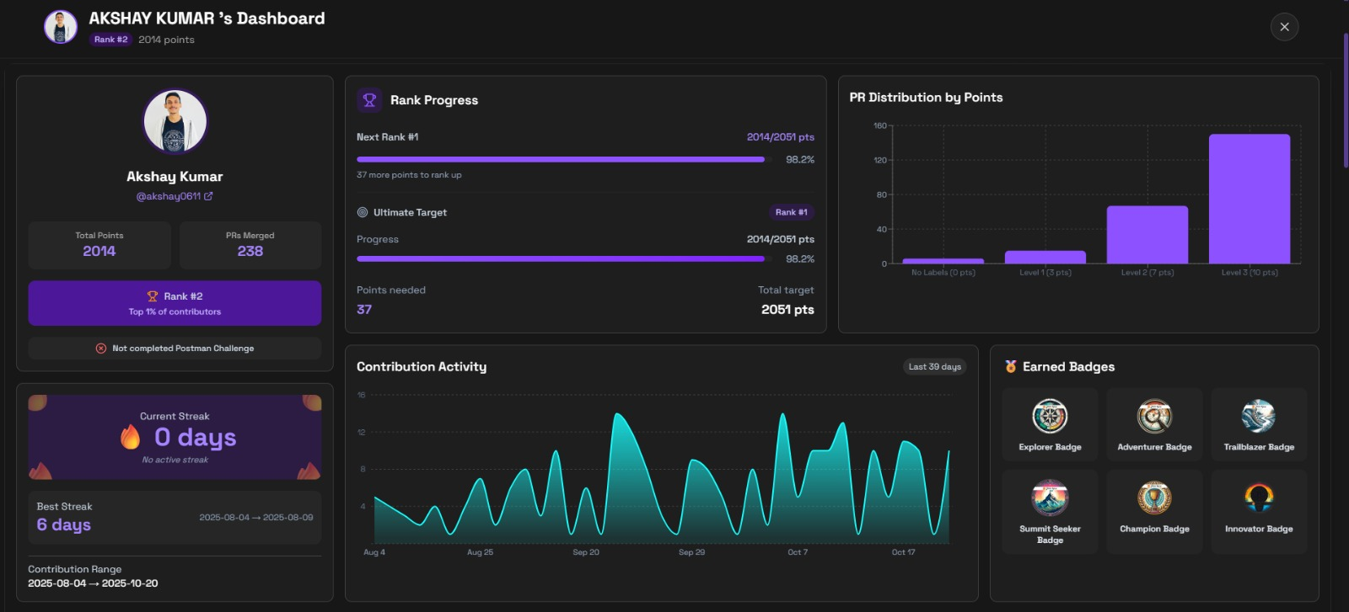Click the small header avatar thumbnail
The width and height of the screenshot is (1349, 612).
(x=61, y=27)
